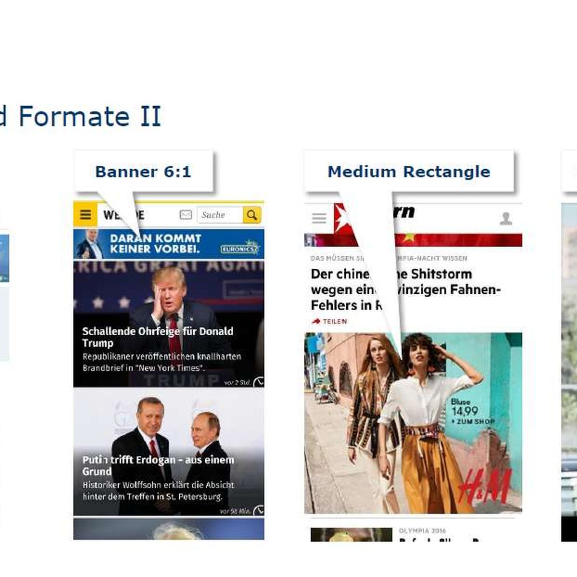The image size is (577, 577).
Task: Open the Olympia 2016 article thumbnail
Action: [x=351, y=535]
